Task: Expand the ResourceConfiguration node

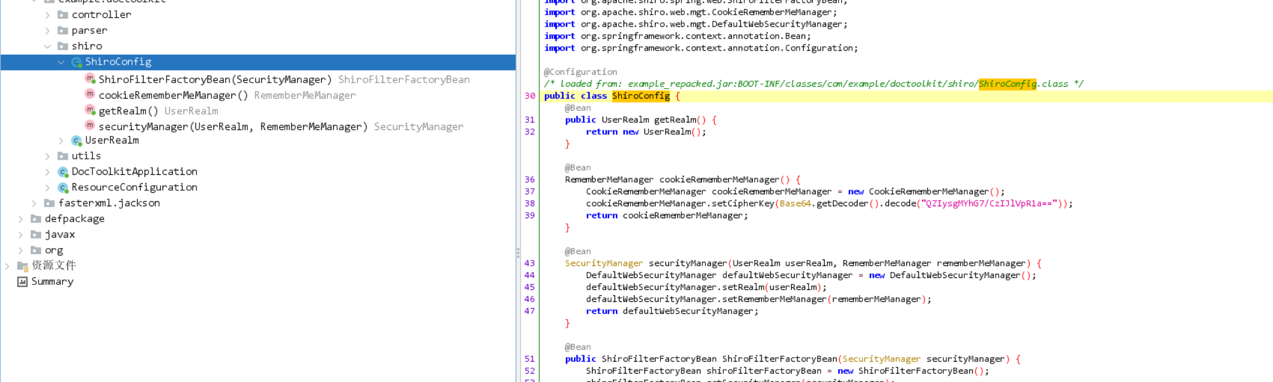Action: 47,188
